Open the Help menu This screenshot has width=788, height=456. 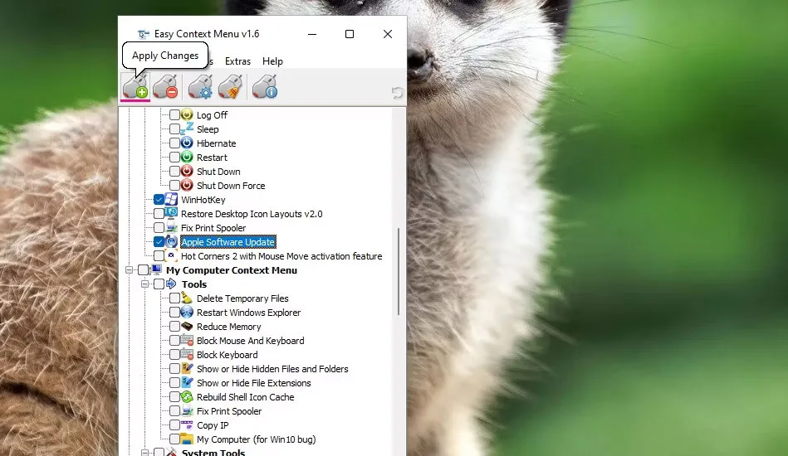(x=272, y=61)
